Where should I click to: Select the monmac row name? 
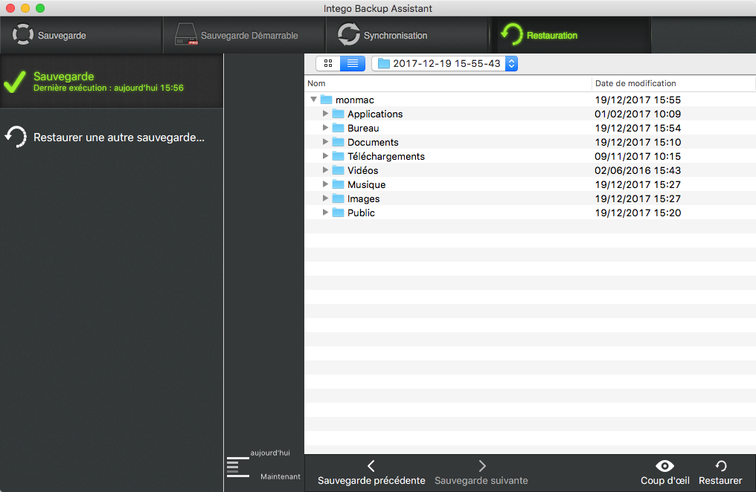354,100
